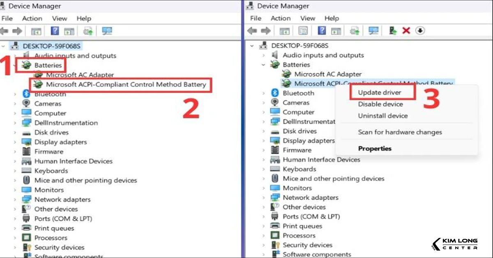Choose Update driver from the context menu
Screen dimensions: 493x258
379,93
